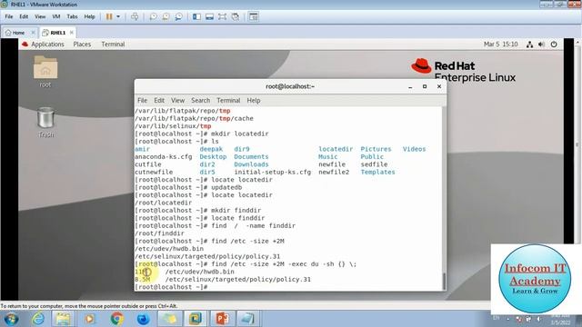
Task: Switch to VMware Workstation taskbar icon
Action: point(196,319)
